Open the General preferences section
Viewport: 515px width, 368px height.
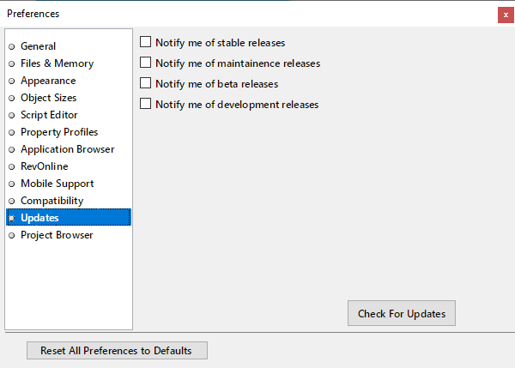[38, 46]
